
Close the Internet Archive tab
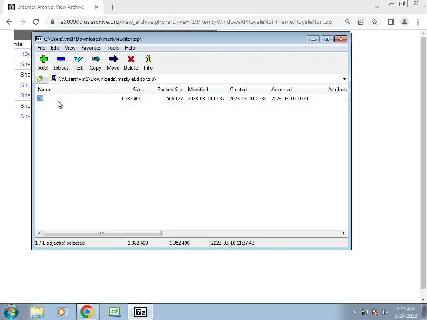tap(97, 7)
